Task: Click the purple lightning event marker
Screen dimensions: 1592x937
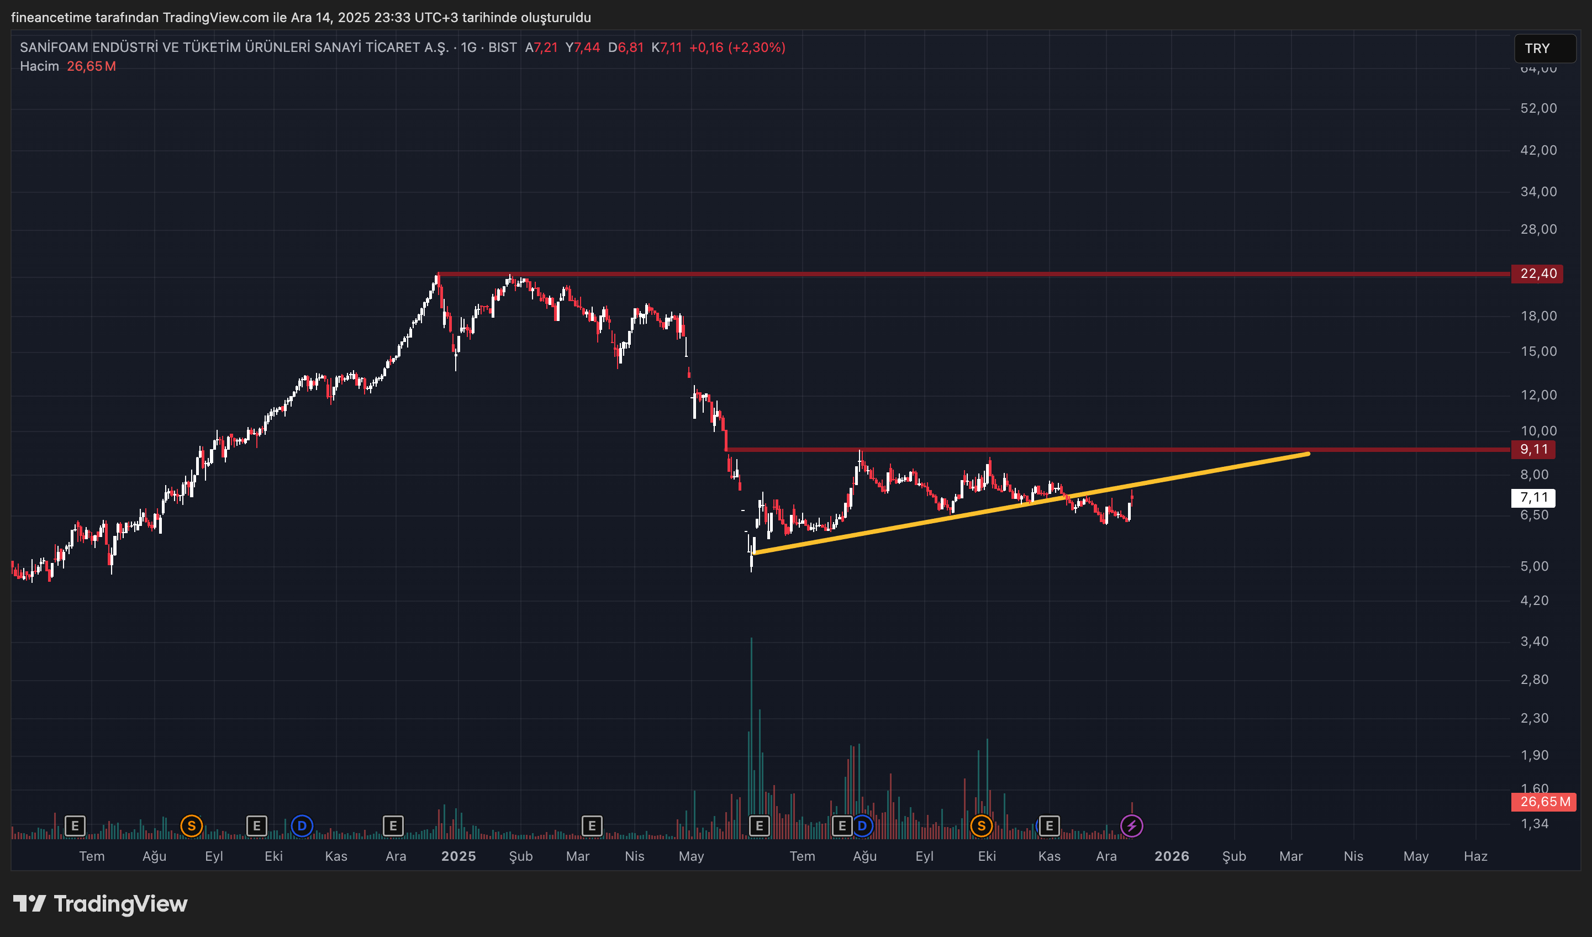Action: click(x=1131, y=825)
